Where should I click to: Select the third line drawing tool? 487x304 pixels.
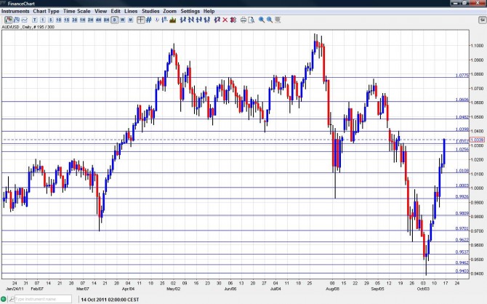199,20
